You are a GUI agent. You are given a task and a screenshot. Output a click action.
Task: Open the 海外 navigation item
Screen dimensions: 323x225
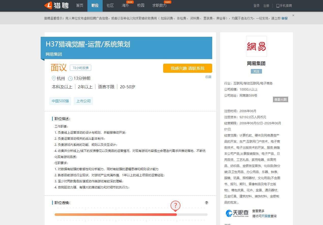[126, 6]
